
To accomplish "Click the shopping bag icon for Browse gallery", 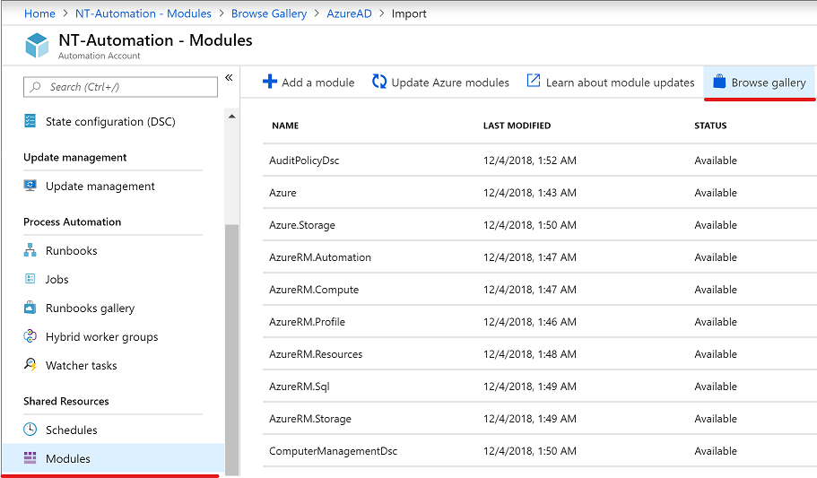I will (719, 82).
